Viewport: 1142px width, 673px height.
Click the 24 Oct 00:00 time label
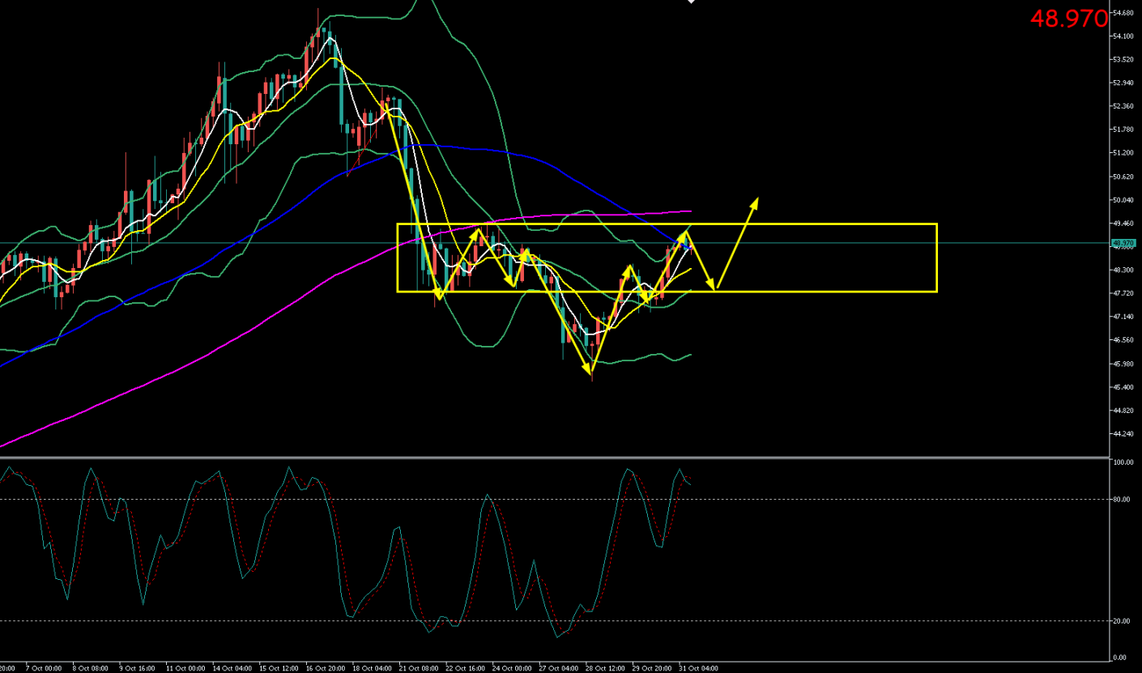pyautogui.click(x=512, y=668)
